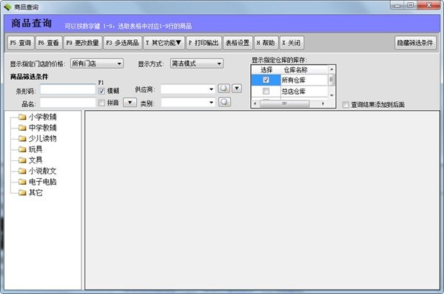
Task: Open the 小学教辅 folder icon
Action: pyautogui.click(x=22, y=117)
